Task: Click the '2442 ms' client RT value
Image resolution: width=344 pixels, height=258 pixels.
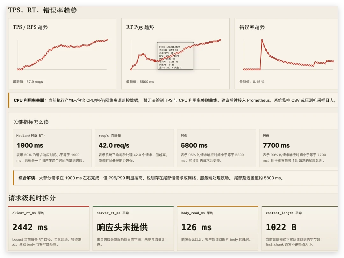Action: point(30,227)
